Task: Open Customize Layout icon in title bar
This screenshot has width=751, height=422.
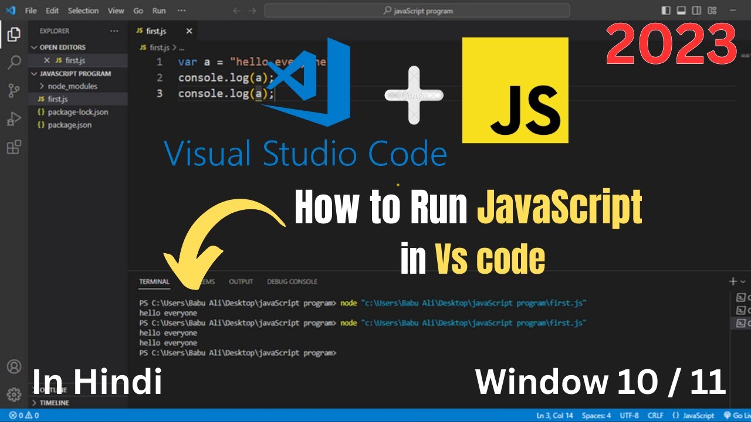Action: coord(712,11)
